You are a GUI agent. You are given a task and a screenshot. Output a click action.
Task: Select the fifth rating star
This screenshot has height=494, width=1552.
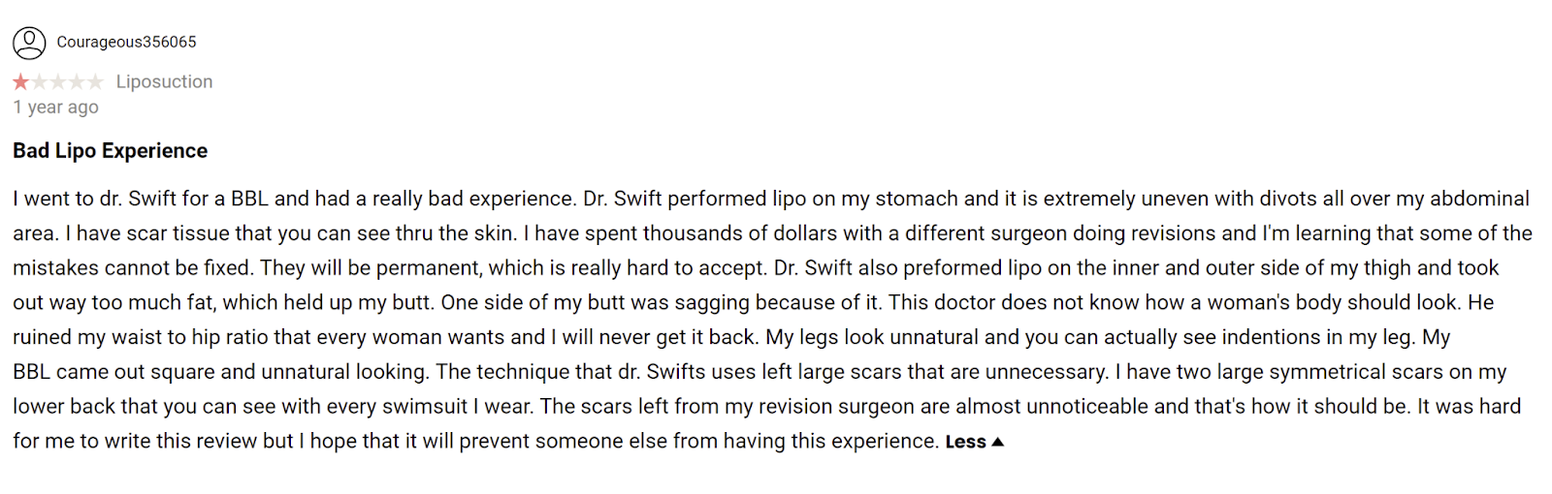pyautogui.click(x=95, y=82)
